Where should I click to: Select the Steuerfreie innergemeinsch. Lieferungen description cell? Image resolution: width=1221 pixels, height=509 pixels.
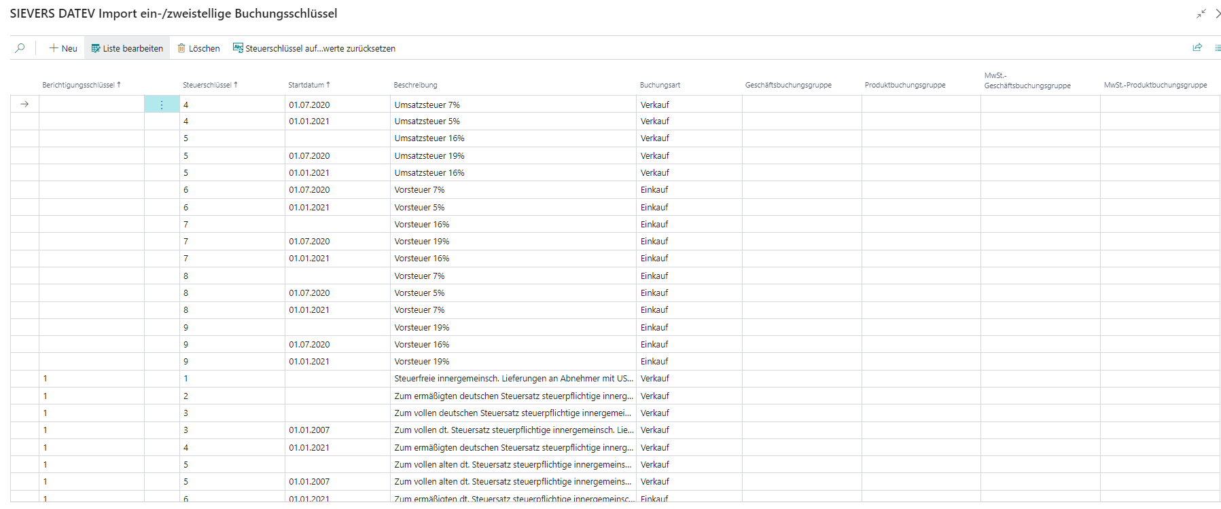tap(513, 379)
